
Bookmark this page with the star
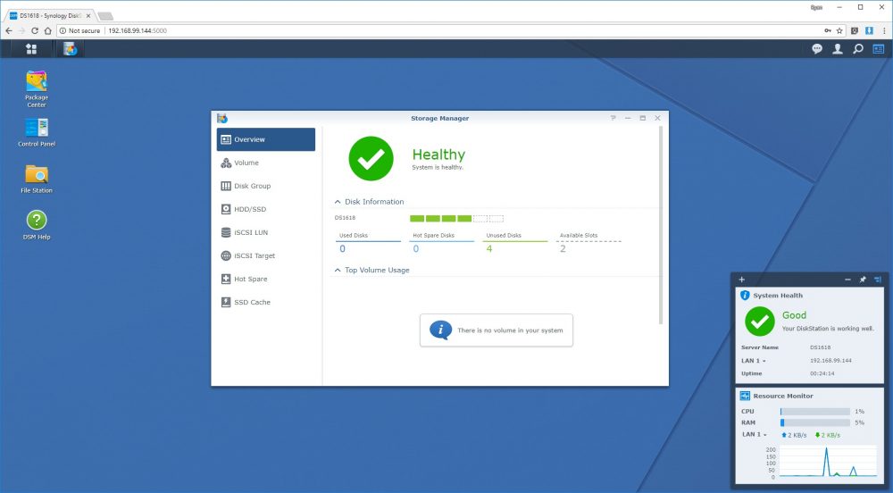839,30
